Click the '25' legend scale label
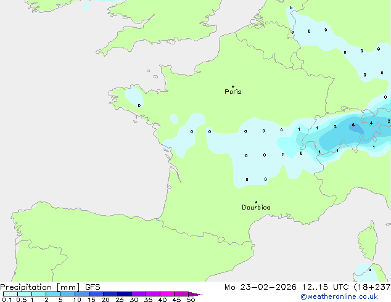The height and width of the screenshot is (302, 391). coord(120,300)
